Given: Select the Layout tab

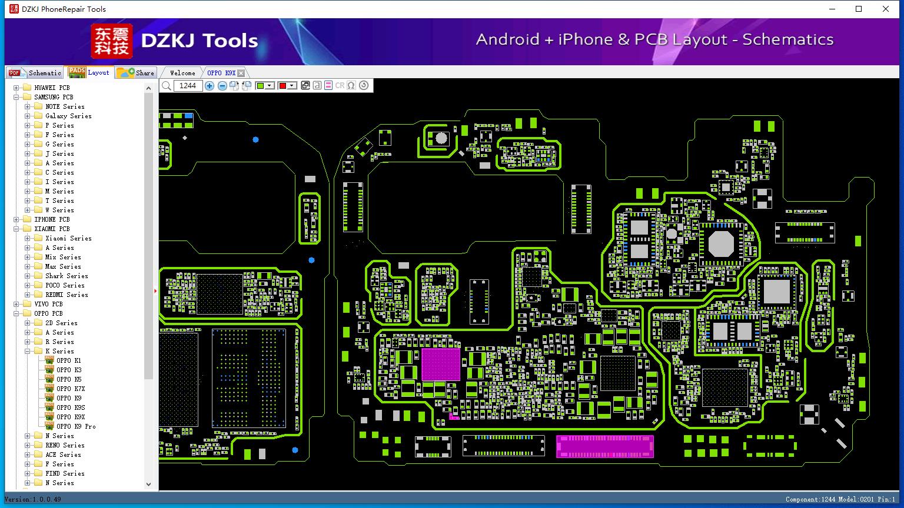Looking at the screenshot, I should pos(89,72).
